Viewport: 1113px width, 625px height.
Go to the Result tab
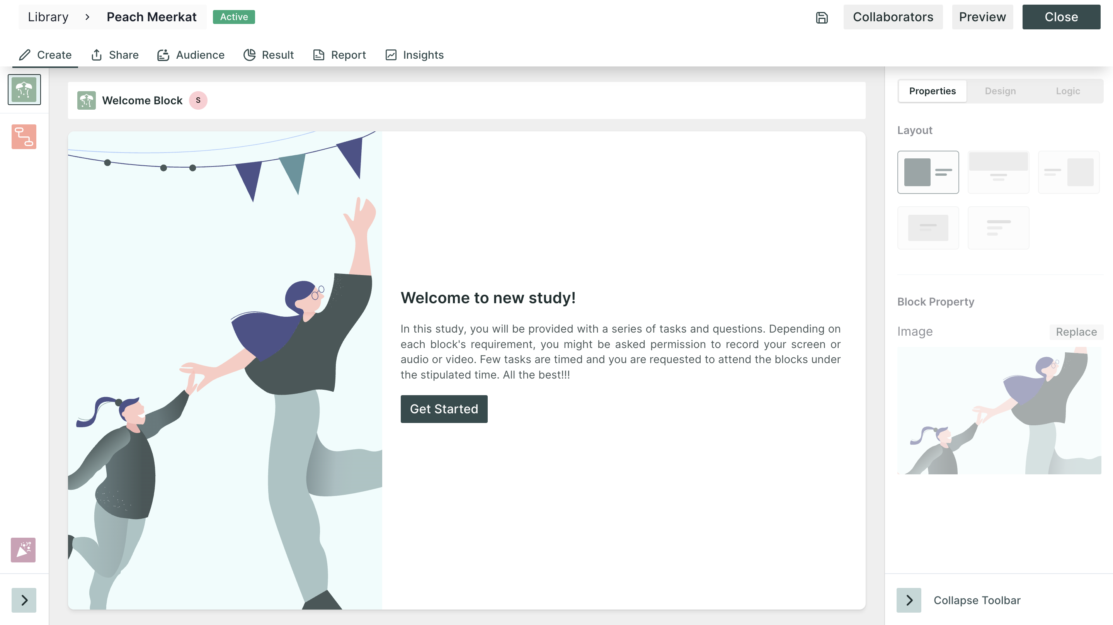pyautogui.click(x=269, y=55)
